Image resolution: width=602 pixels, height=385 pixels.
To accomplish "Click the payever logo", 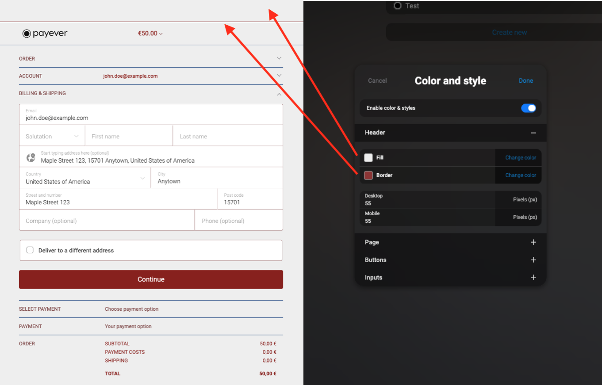I will pos(45,33).
